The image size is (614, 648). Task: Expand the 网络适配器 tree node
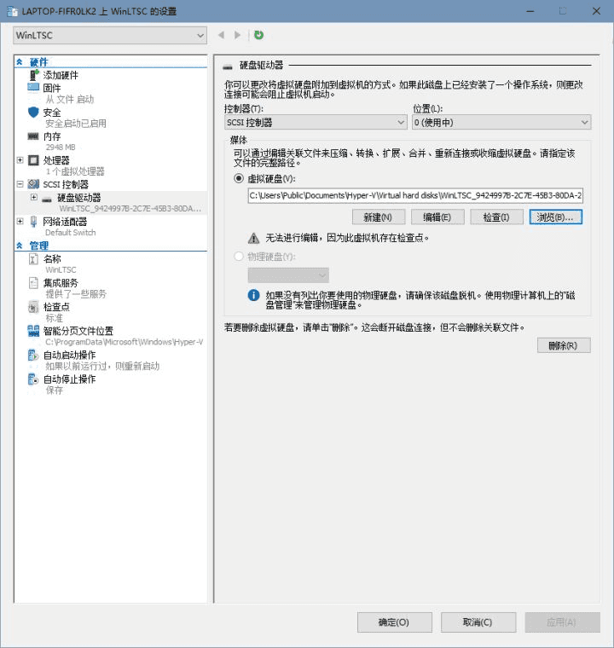20,221
